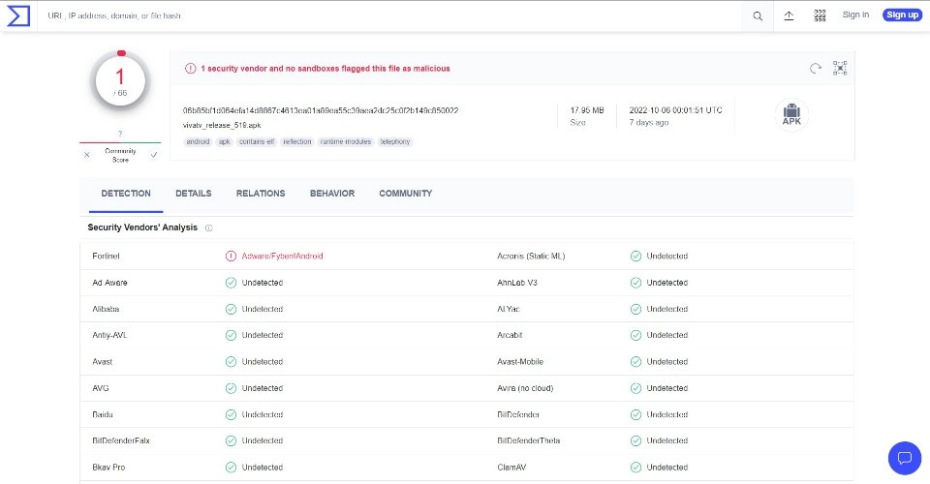Click the BitDefenderFalx vendor name
The height and width of the screenshot is (484, 930).
click(x=121, y=440)
